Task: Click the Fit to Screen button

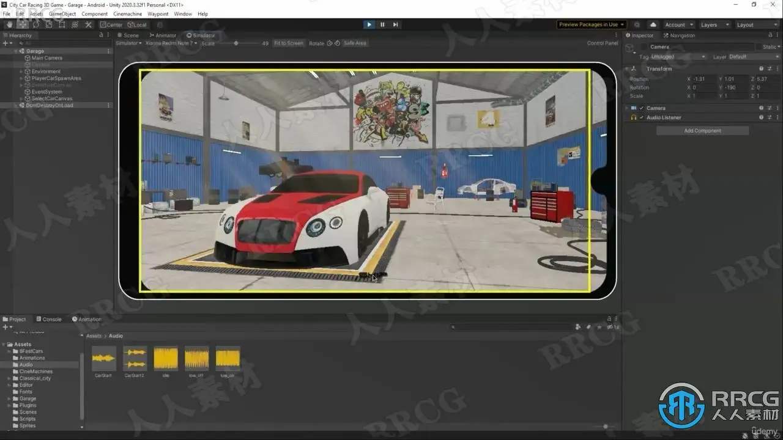Action: 289,43
